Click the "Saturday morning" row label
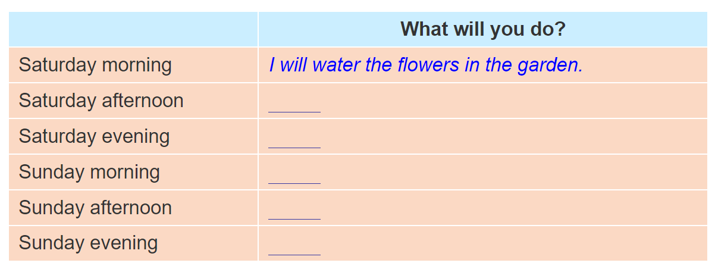Image resolution: width=715 pixels, height=266 pixels. pos(95,65)
